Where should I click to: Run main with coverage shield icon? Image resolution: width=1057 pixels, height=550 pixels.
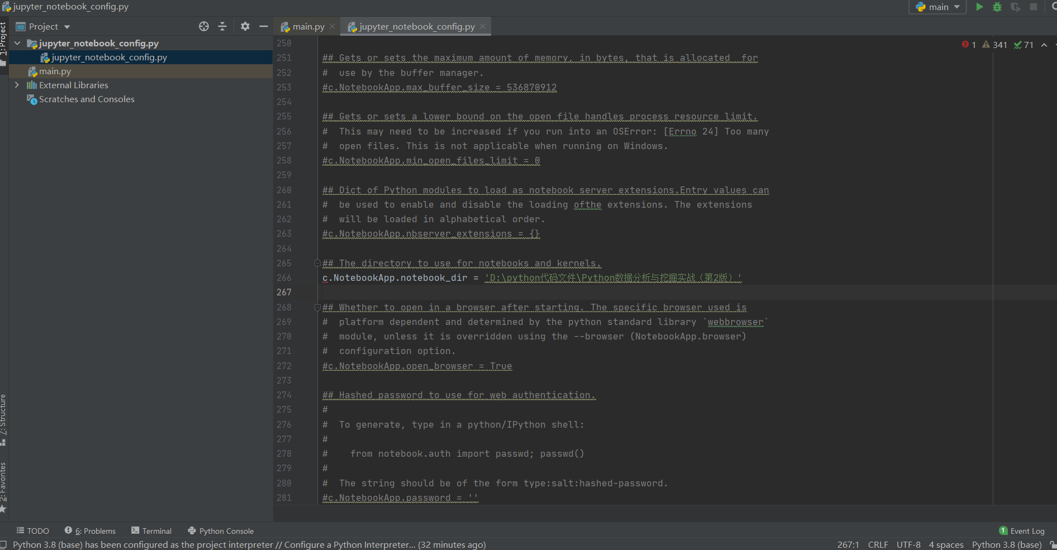coord(1016,7)
